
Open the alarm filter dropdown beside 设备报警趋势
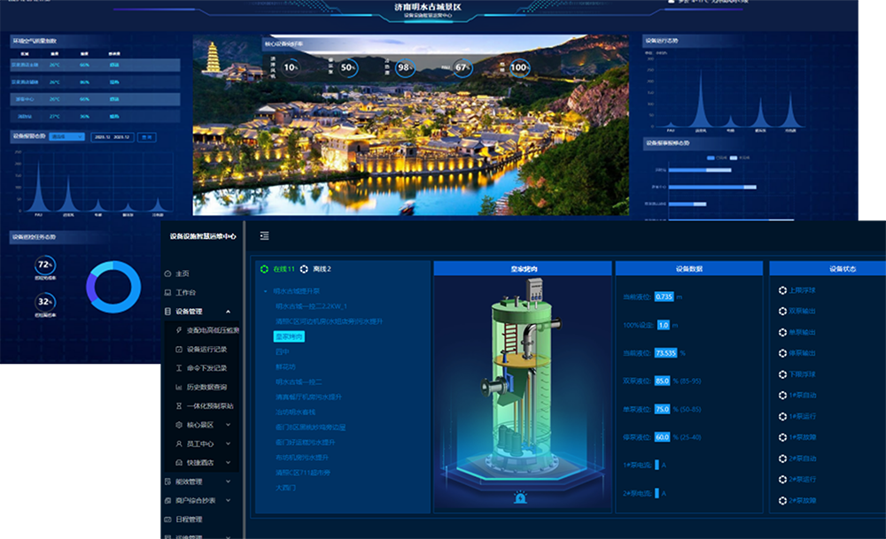click(x=67, y=136)
